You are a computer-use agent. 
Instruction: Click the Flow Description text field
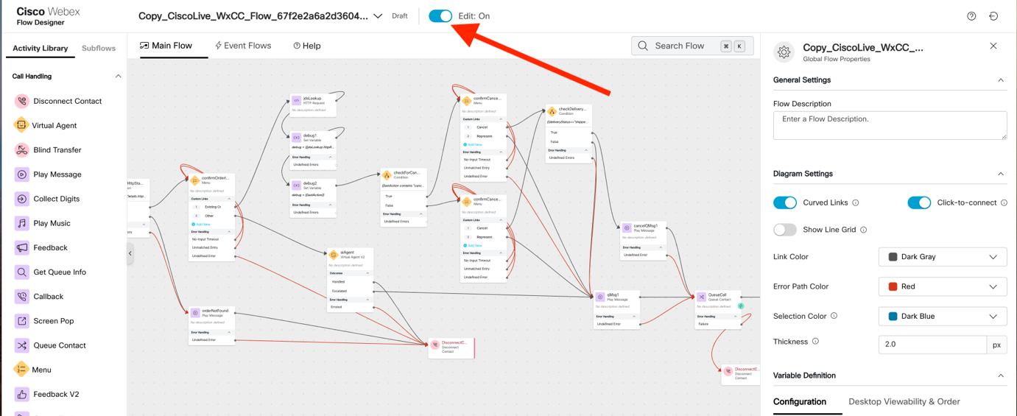pos(890,125)
